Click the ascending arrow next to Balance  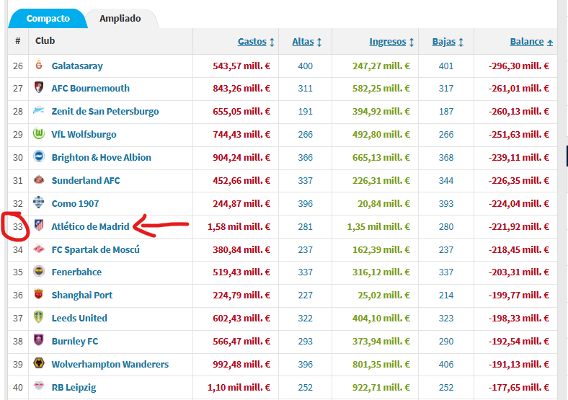coord(550,43)
